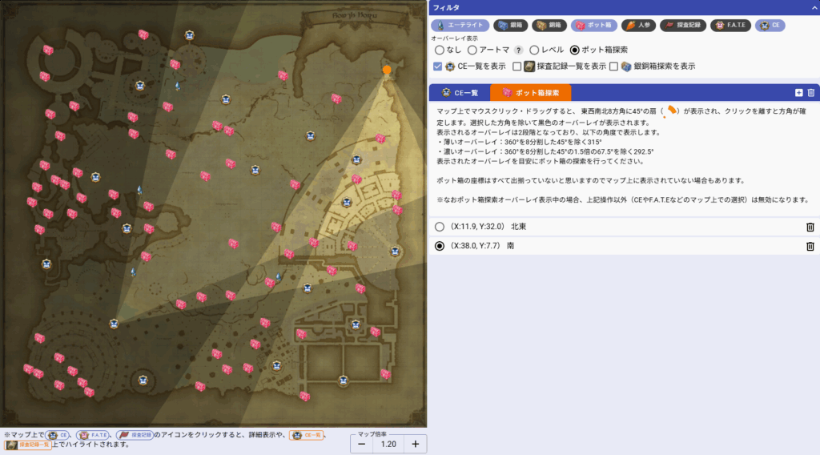820x455 pixels.
Task: Toggle the 人参 carrot filter chip
Action: pos(638,25)
